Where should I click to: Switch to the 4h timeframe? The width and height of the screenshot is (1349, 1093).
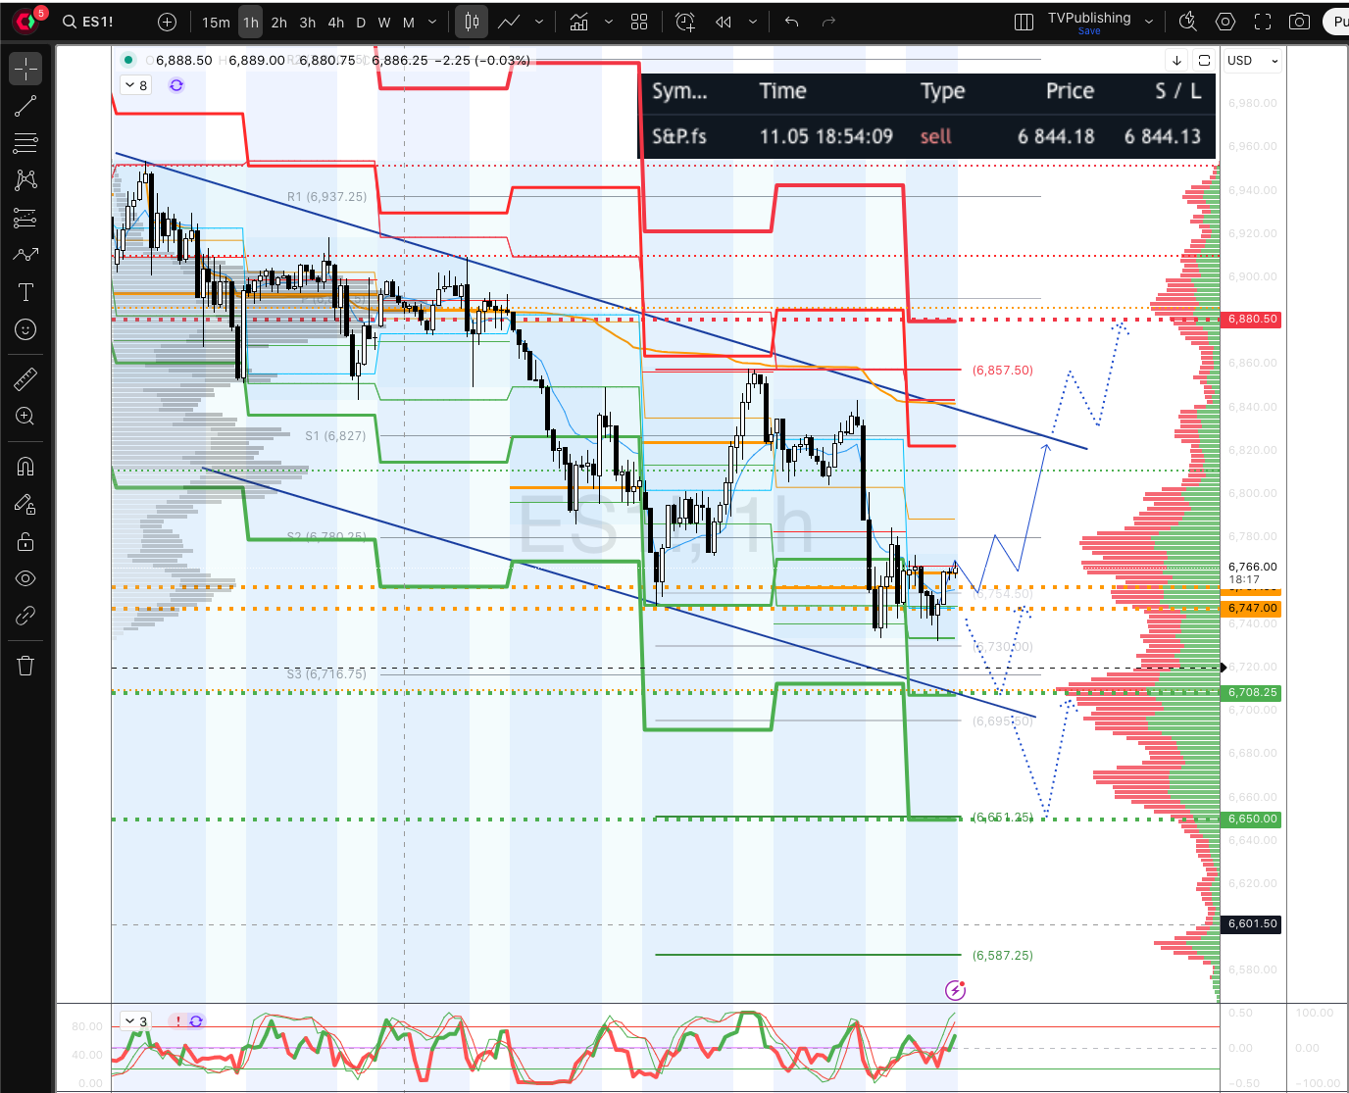coord(335,22)
